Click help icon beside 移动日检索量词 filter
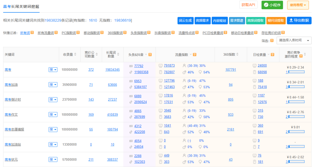The width and height of the screenshot is (315, 167). (256, 33)
